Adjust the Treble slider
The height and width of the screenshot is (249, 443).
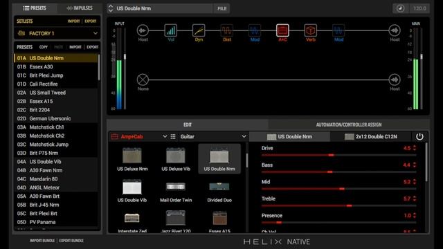[338, 206]
